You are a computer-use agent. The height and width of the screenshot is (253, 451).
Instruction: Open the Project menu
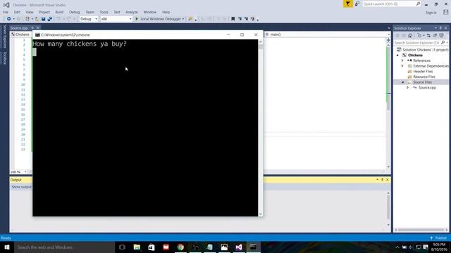[x=44, y=12]
